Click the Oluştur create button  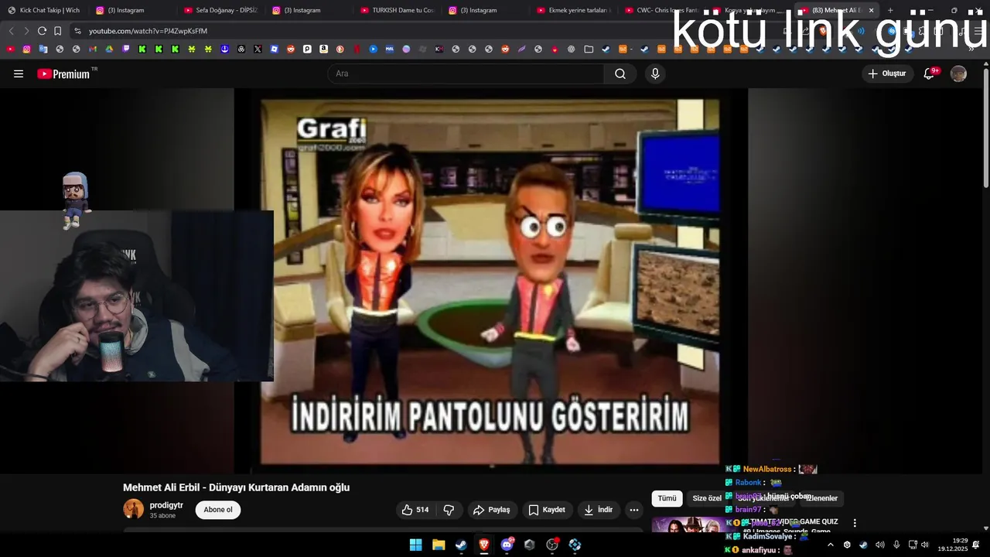click(887, 73)
